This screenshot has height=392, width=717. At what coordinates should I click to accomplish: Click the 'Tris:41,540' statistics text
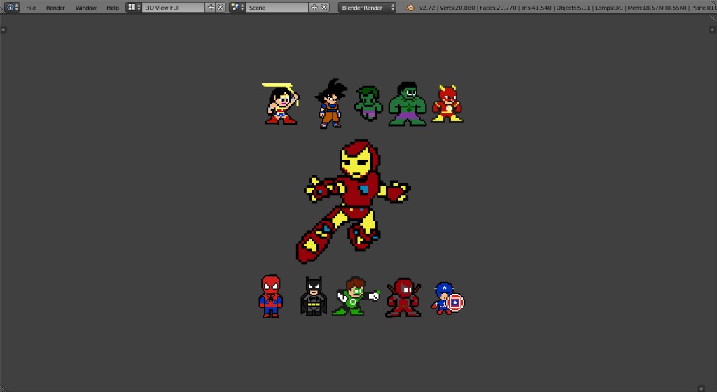536,8
